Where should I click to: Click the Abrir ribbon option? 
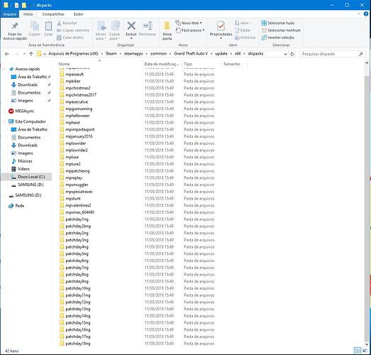(243, 23)
